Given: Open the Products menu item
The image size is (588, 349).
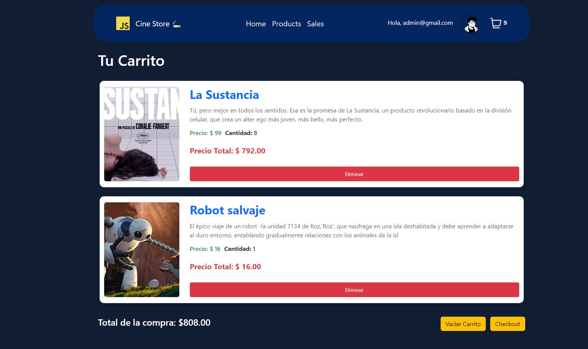Looking at the screenshot, I should (x=286, y=24).
